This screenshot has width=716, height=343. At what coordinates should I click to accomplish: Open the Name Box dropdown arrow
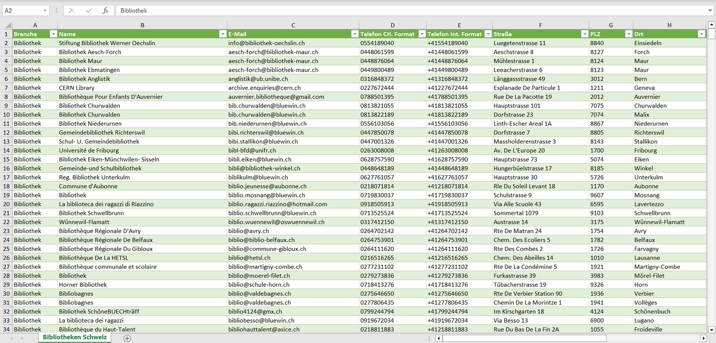pos(45,10)
